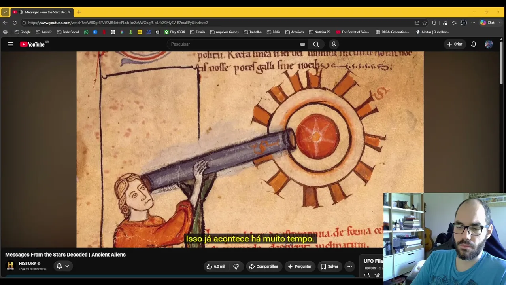506x285 pixels.
Task: Go to the YouTube home logo
Action: point(32,44)
